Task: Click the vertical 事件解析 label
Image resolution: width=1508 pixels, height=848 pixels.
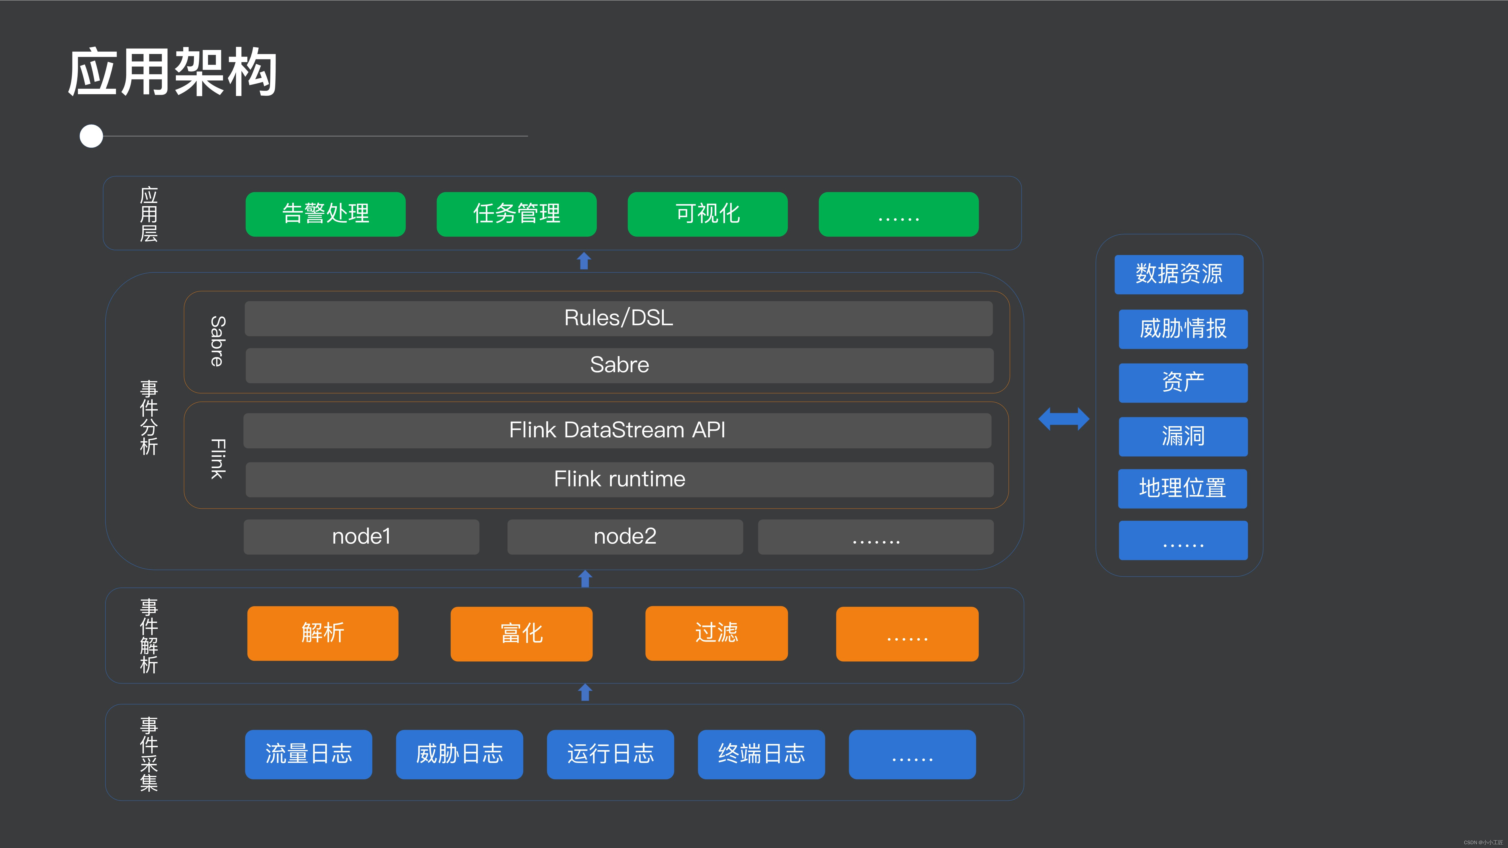Action: (x=149, y=636)
